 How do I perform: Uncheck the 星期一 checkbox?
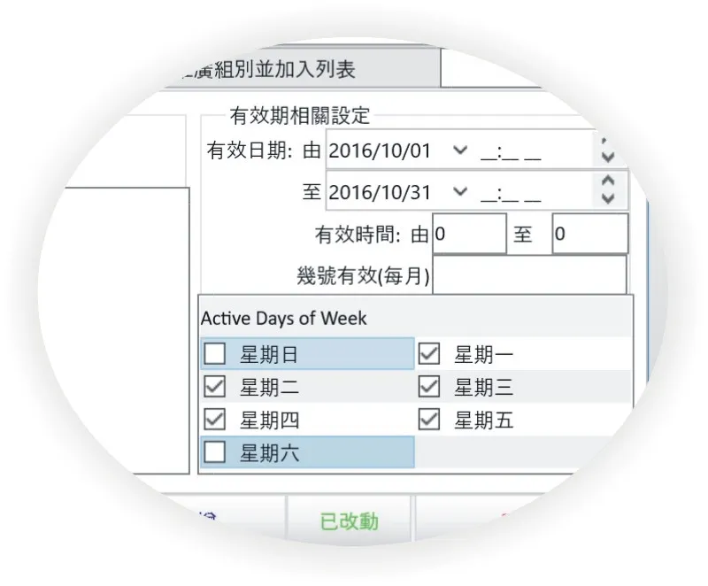point(429,353)
